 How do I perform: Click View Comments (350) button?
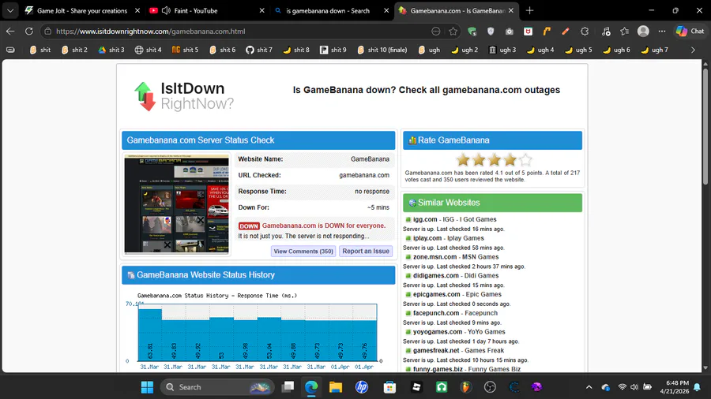[x=303, y=251]
